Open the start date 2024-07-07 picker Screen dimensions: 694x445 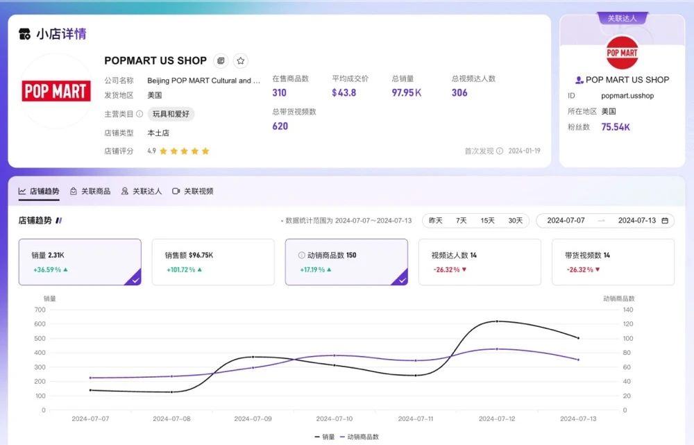566,221
